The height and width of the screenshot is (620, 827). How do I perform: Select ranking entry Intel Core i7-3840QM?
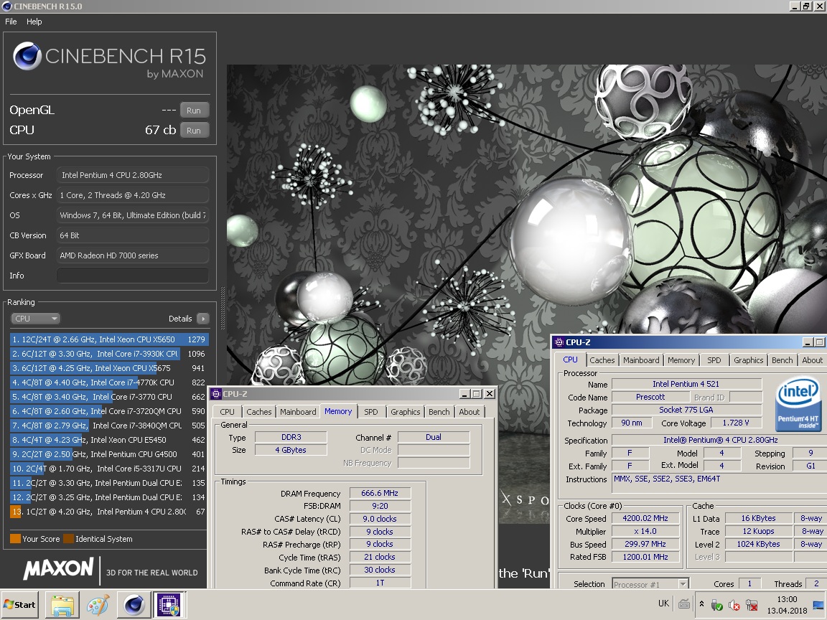tap(108, 426)
